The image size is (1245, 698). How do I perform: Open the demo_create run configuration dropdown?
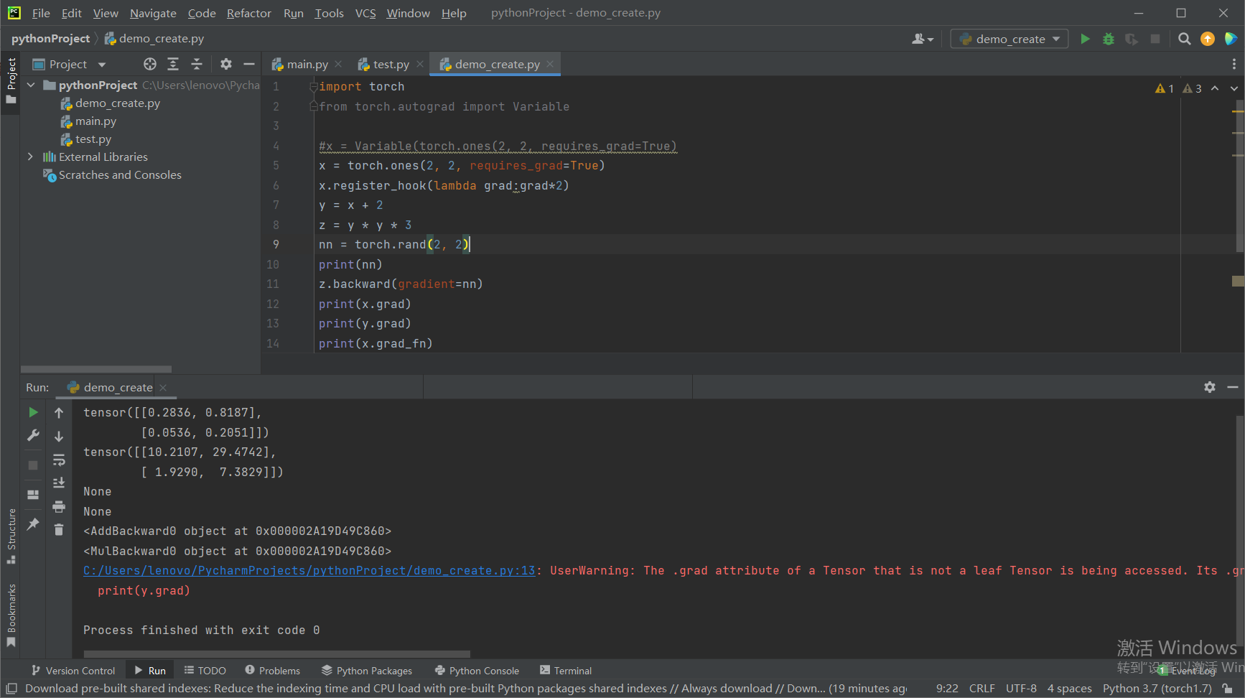pyautogui.click(x=1009, y=39)
